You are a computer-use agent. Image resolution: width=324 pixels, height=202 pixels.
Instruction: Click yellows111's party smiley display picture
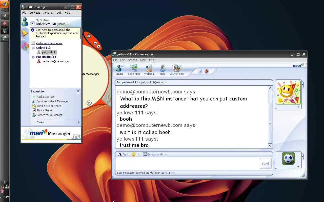pos(288,92)
